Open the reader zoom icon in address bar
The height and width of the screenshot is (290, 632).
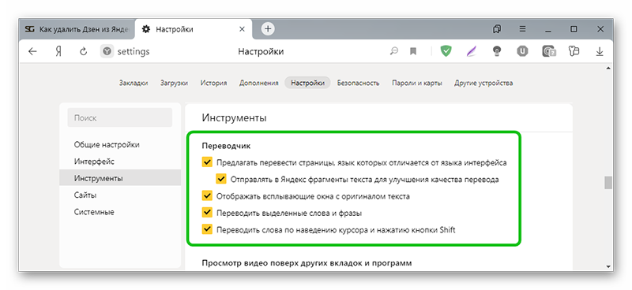click(394, 51)
